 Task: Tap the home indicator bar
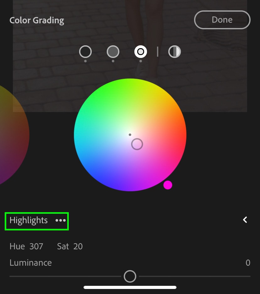(x=130, y=287)
